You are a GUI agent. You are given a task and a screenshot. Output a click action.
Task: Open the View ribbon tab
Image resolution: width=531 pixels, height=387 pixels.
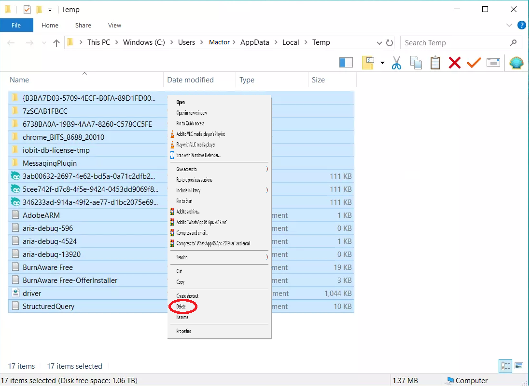[x=114, y=25]
